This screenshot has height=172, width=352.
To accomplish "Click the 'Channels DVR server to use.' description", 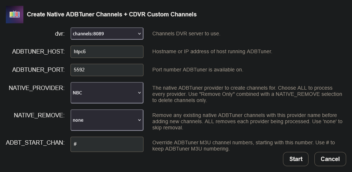I will (186, 34).
